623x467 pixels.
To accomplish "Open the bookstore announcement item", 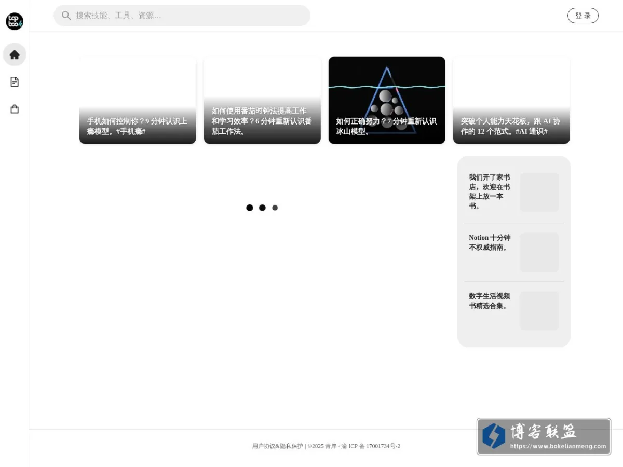I will (490, 191).
